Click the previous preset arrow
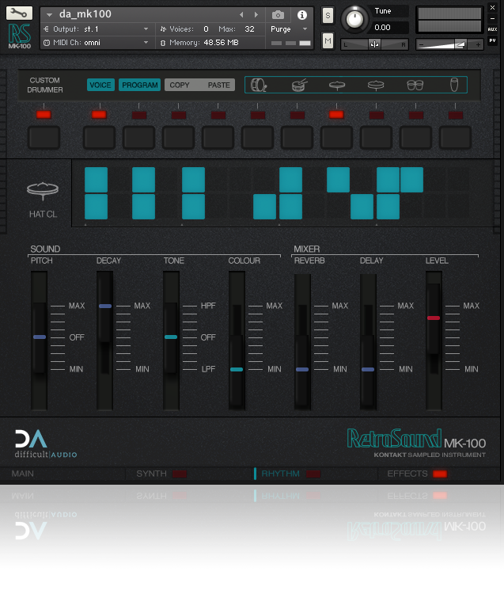This screenshot has height=594, width=504. [x=241, y=15]
